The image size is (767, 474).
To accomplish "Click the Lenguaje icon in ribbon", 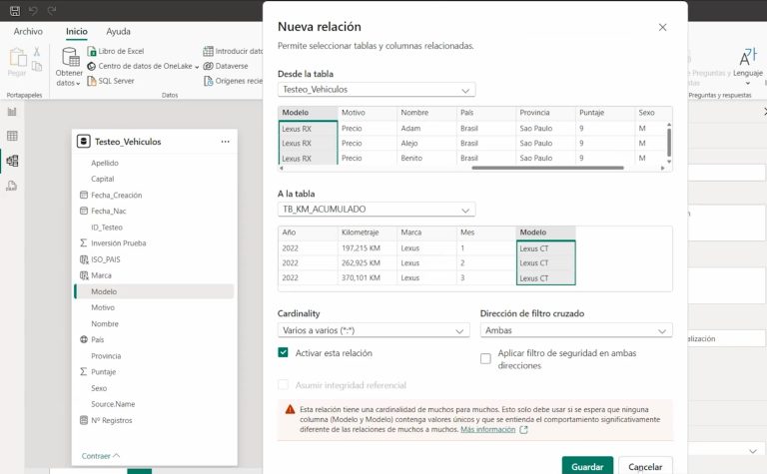I will [x=748, y=57].
